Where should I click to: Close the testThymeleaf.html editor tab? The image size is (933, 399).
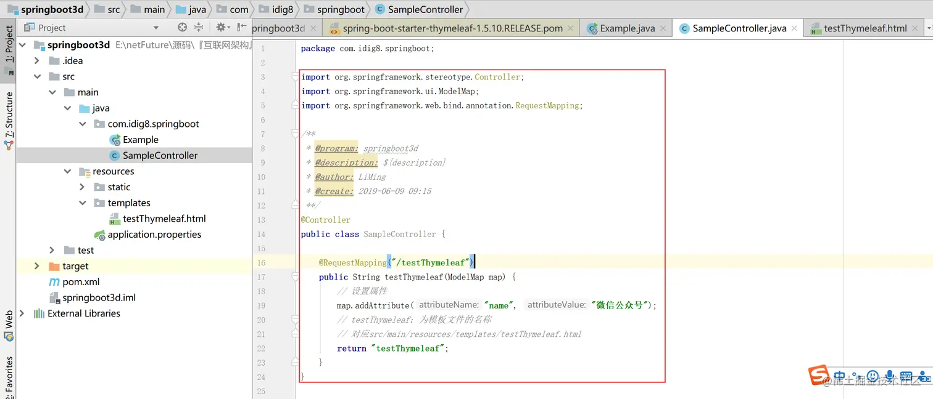coord(914,28)
